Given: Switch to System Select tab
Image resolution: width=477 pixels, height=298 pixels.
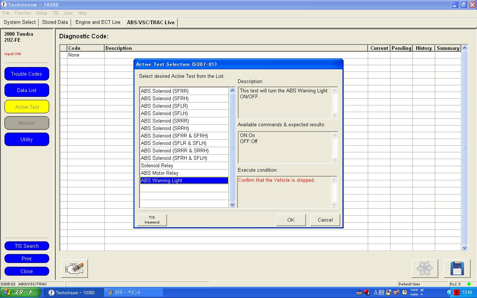Looking at the screenshot, I should 20,22.
